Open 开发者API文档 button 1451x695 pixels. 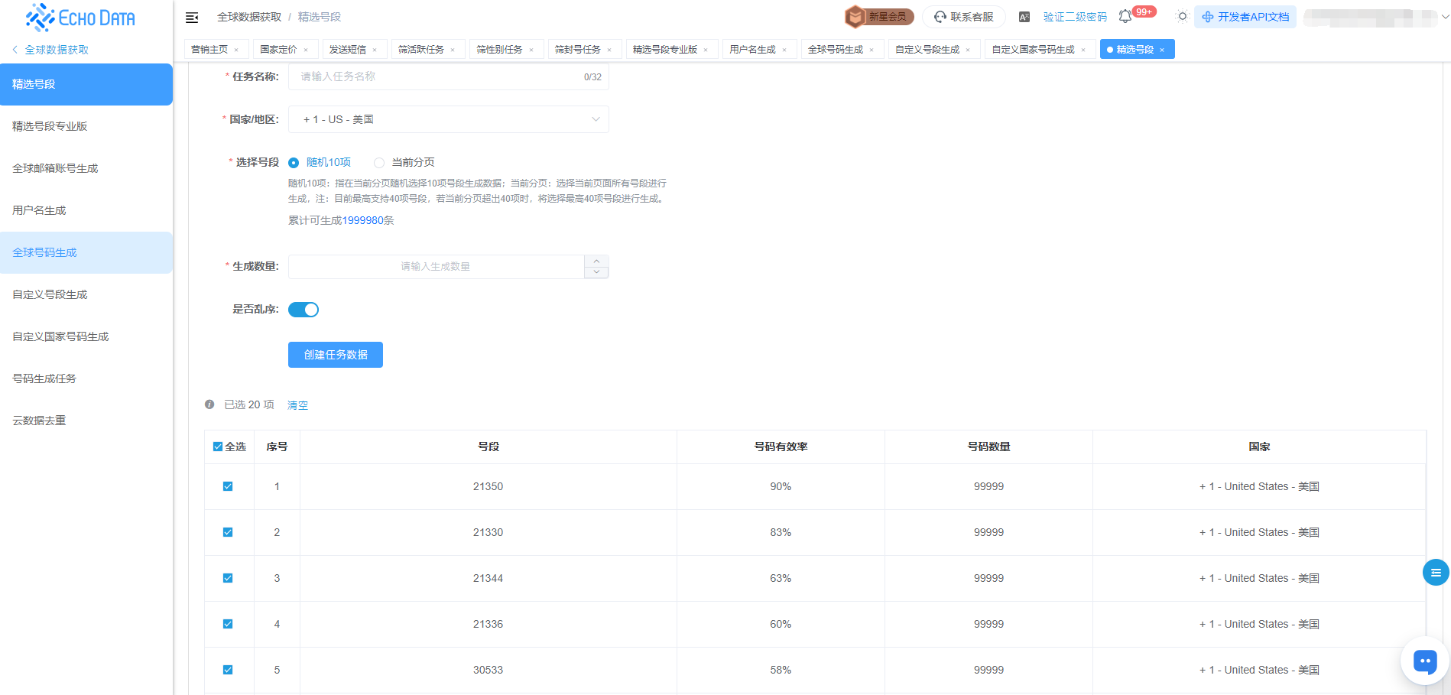pos(1245,17)
